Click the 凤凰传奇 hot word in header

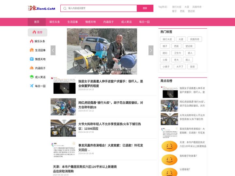click(x=197, y=7)
